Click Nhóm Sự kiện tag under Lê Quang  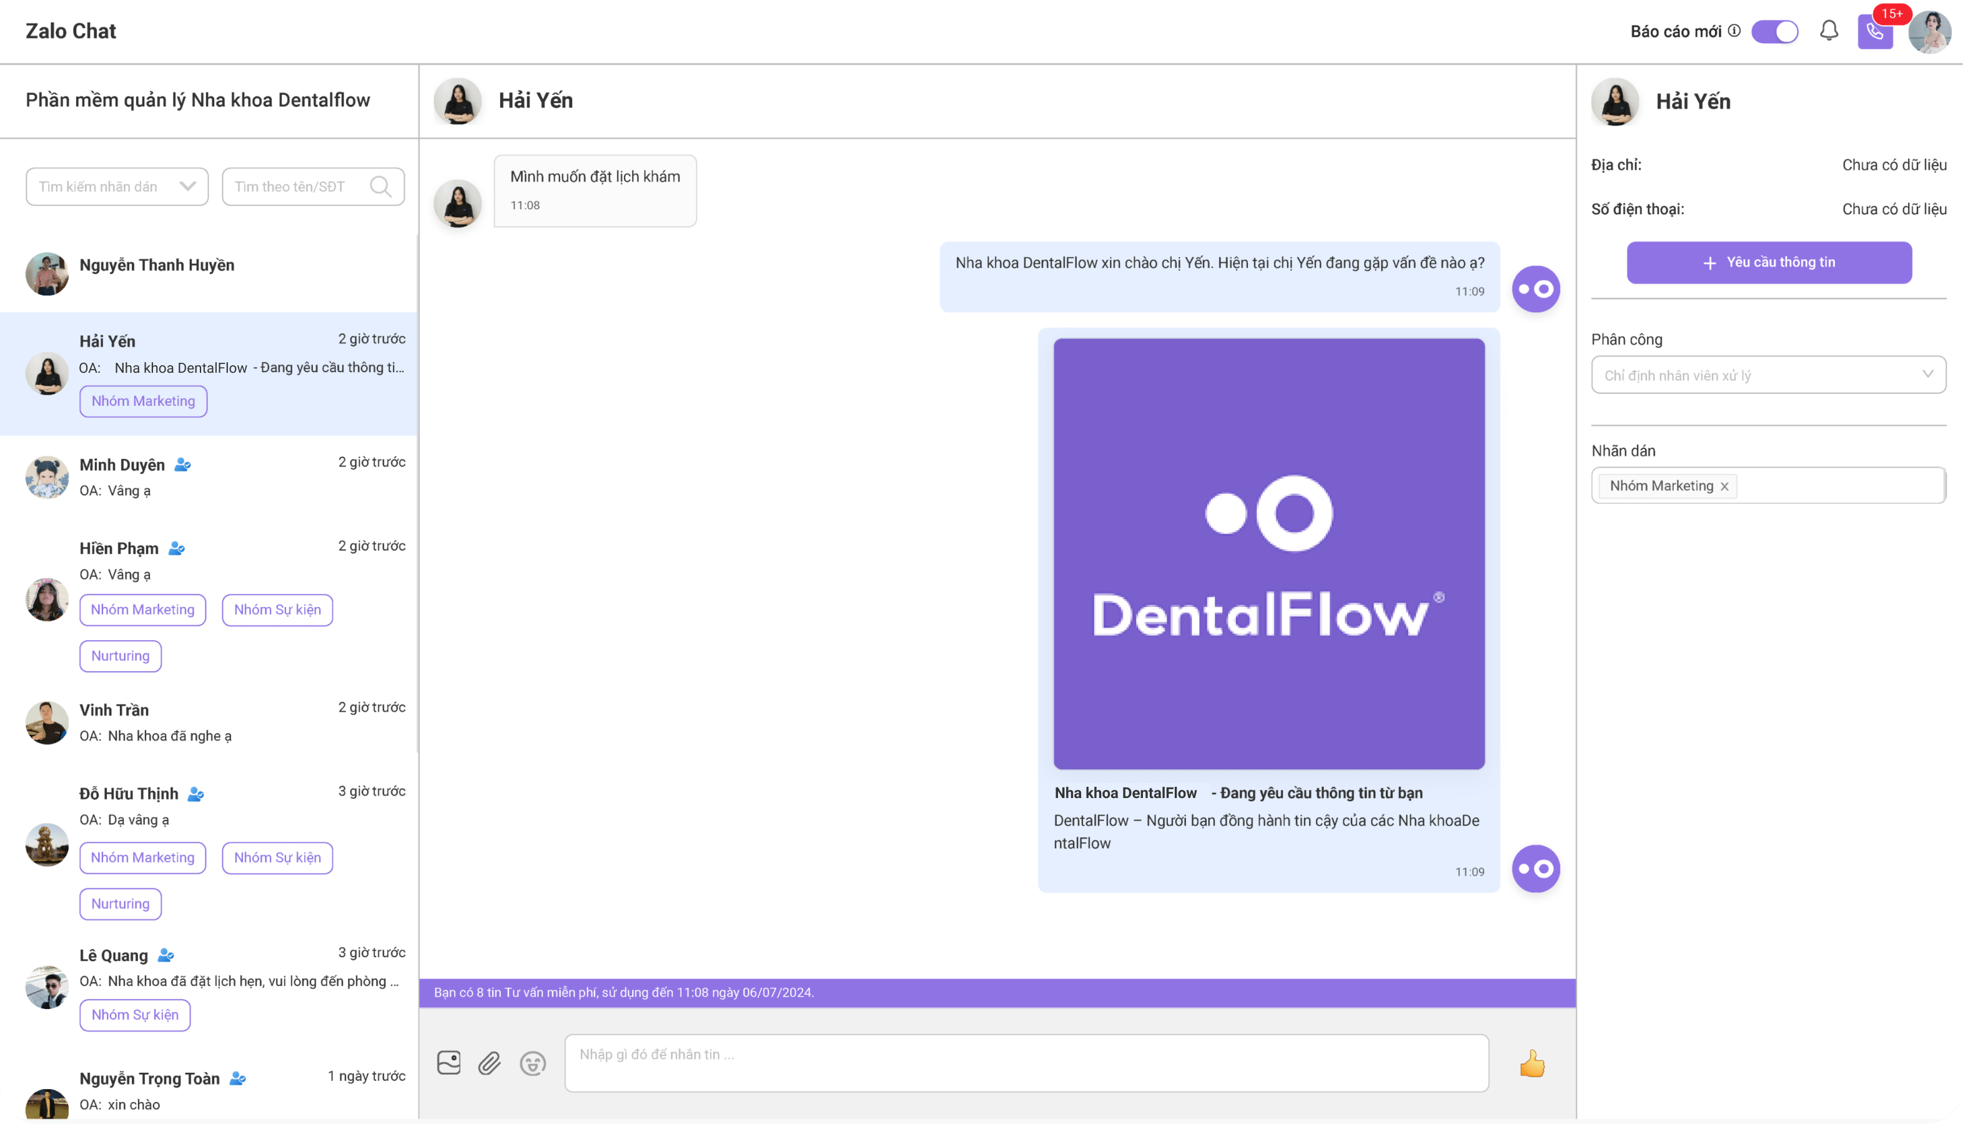click(135, 1015)
